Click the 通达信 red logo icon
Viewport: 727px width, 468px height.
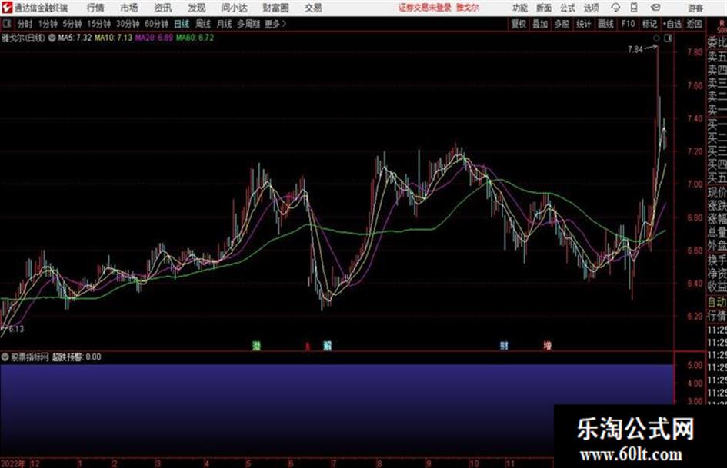(x=7, y=8)
